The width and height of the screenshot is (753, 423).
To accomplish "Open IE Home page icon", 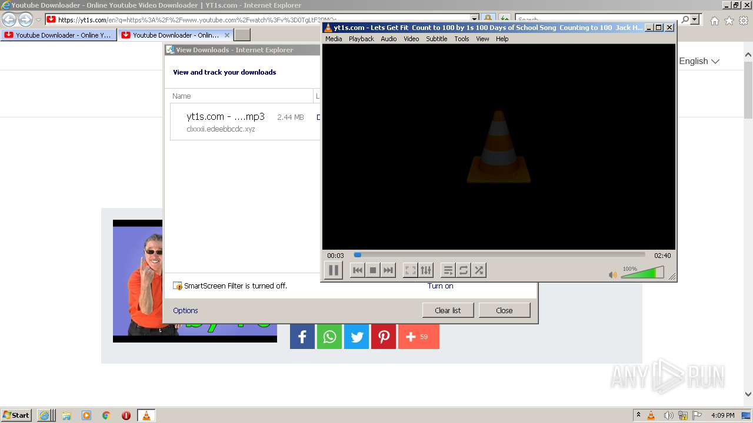I will pyautogui.click(x=714, y=21).
